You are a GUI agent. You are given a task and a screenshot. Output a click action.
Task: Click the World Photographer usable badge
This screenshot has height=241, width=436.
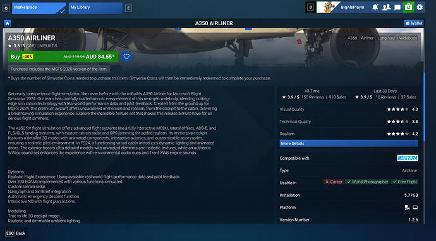tap(367, 182)
